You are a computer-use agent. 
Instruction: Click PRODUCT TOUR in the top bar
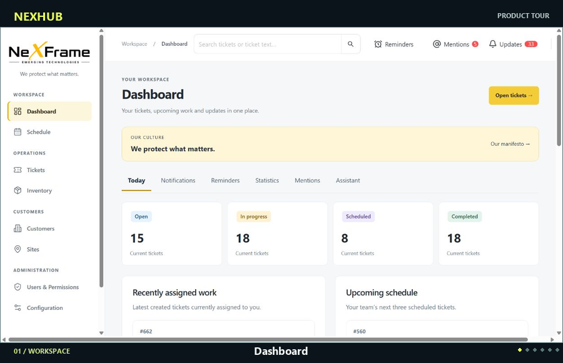523,16
